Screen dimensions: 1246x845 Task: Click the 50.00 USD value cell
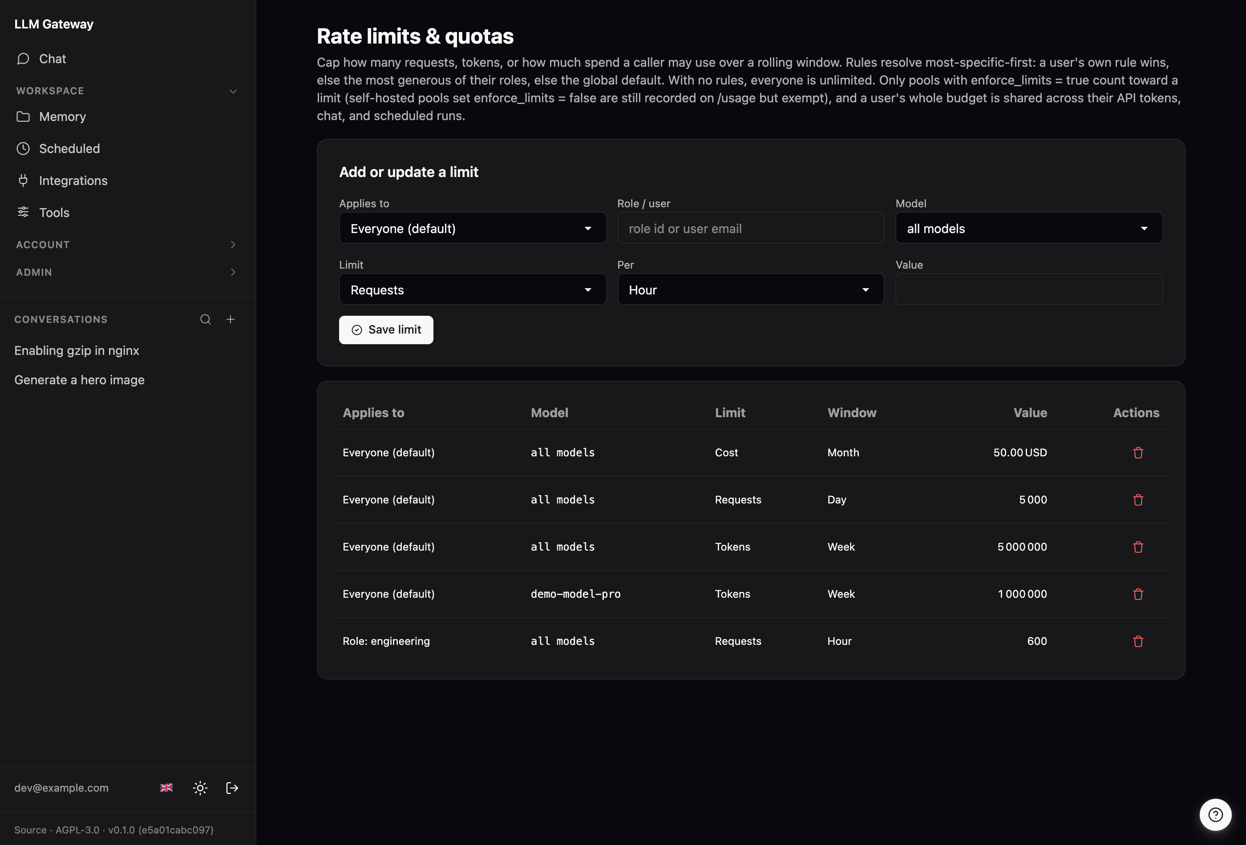click(x=1020, y=453)
